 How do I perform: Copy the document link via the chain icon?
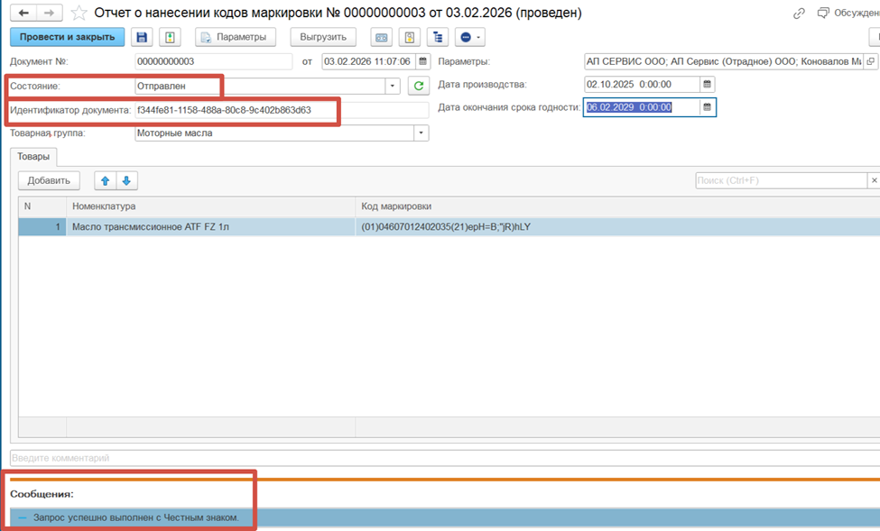(798, 14)
